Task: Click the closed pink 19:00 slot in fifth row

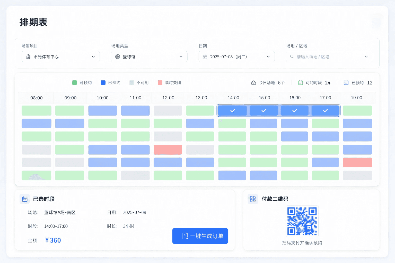Action: click(x=357, y=162)
